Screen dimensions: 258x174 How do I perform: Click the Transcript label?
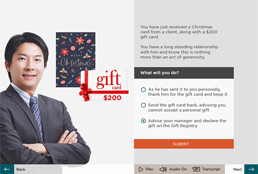pyautogui.click(x=211, y=169)
